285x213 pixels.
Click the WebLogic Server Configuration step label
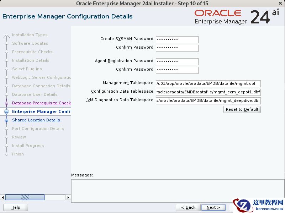[41, 77]
